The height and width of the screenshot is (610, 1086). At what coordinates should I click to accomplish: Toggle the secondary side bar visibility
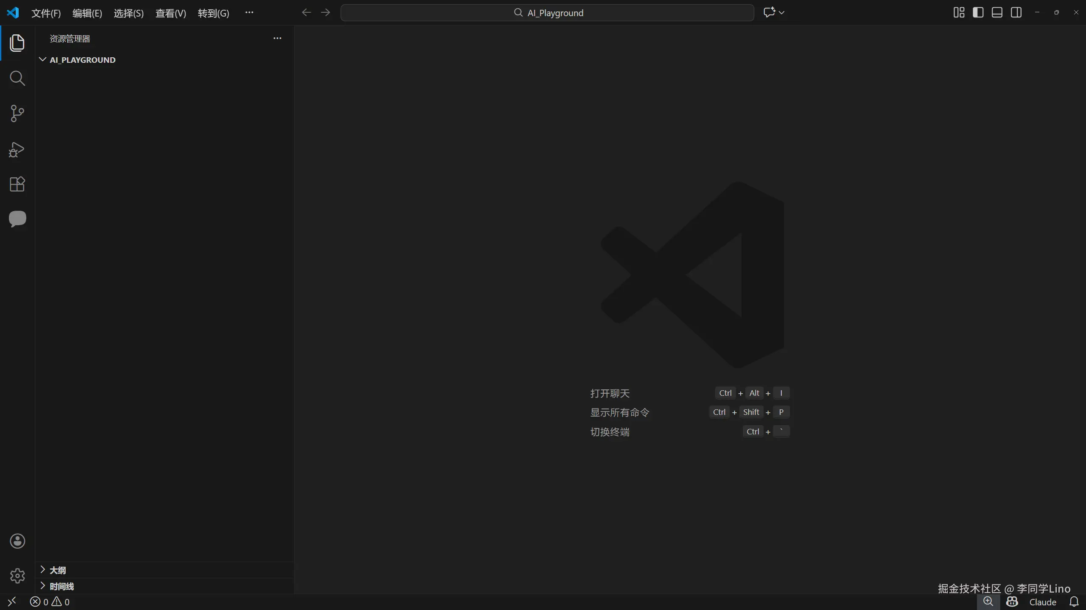point(1016,13)
